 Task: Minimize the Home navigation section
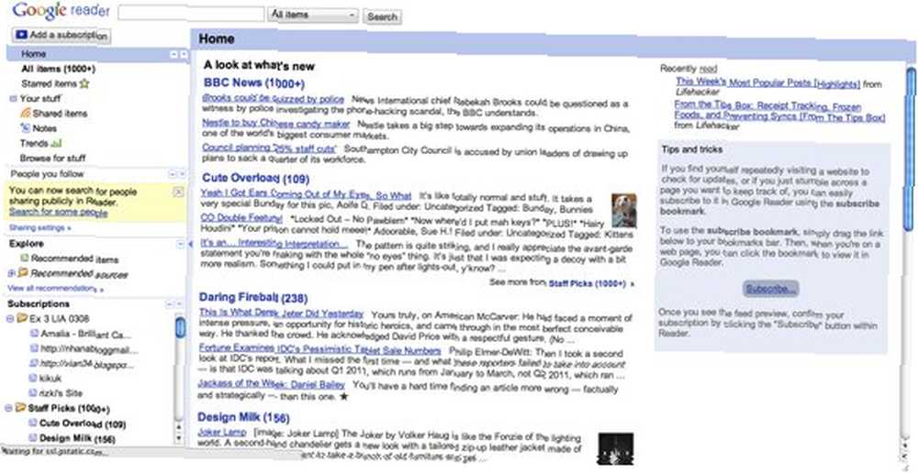174,54
